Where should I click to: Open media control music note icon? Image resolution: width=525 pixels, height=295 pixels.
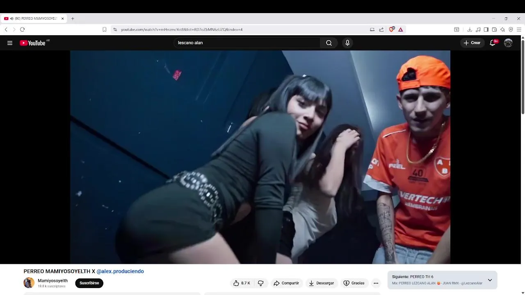pyautogui.click(x=478, y=29)
